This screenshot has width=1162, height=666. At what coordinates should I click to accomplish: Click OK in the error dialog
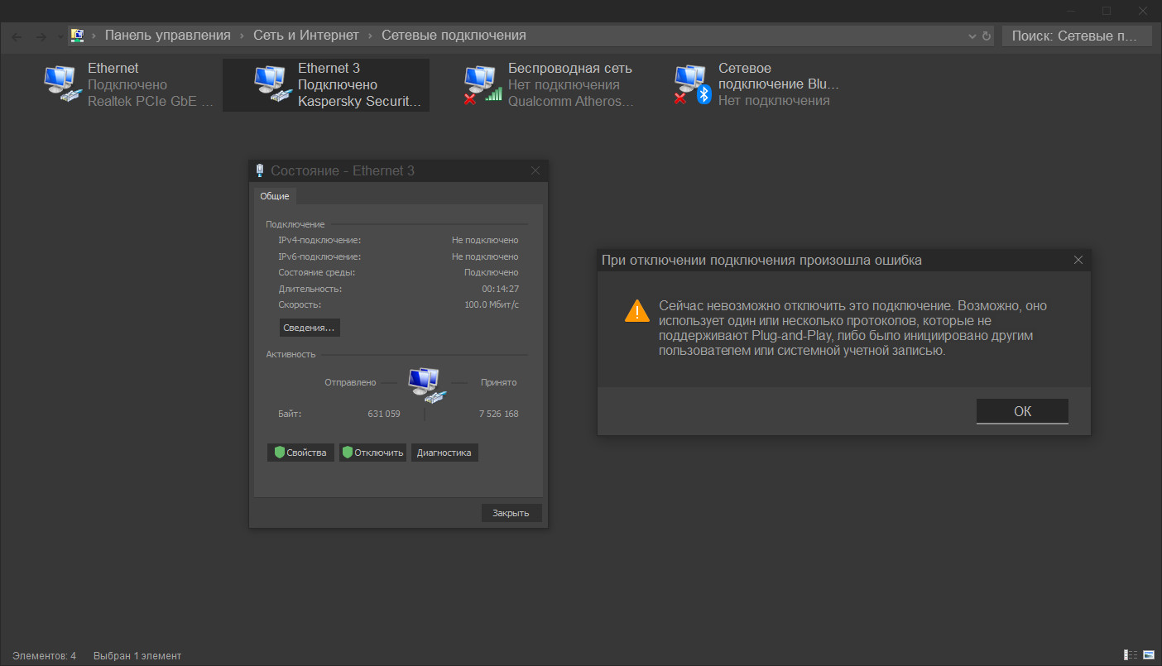coord(1022,411)
